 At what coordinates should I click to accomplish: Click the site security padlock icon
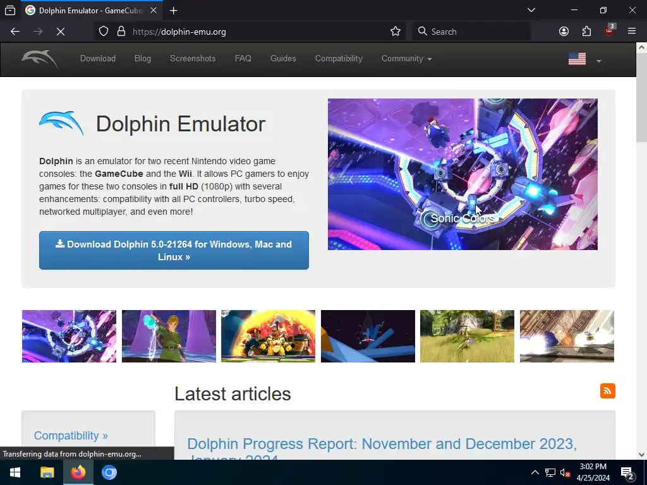point(121,32)
